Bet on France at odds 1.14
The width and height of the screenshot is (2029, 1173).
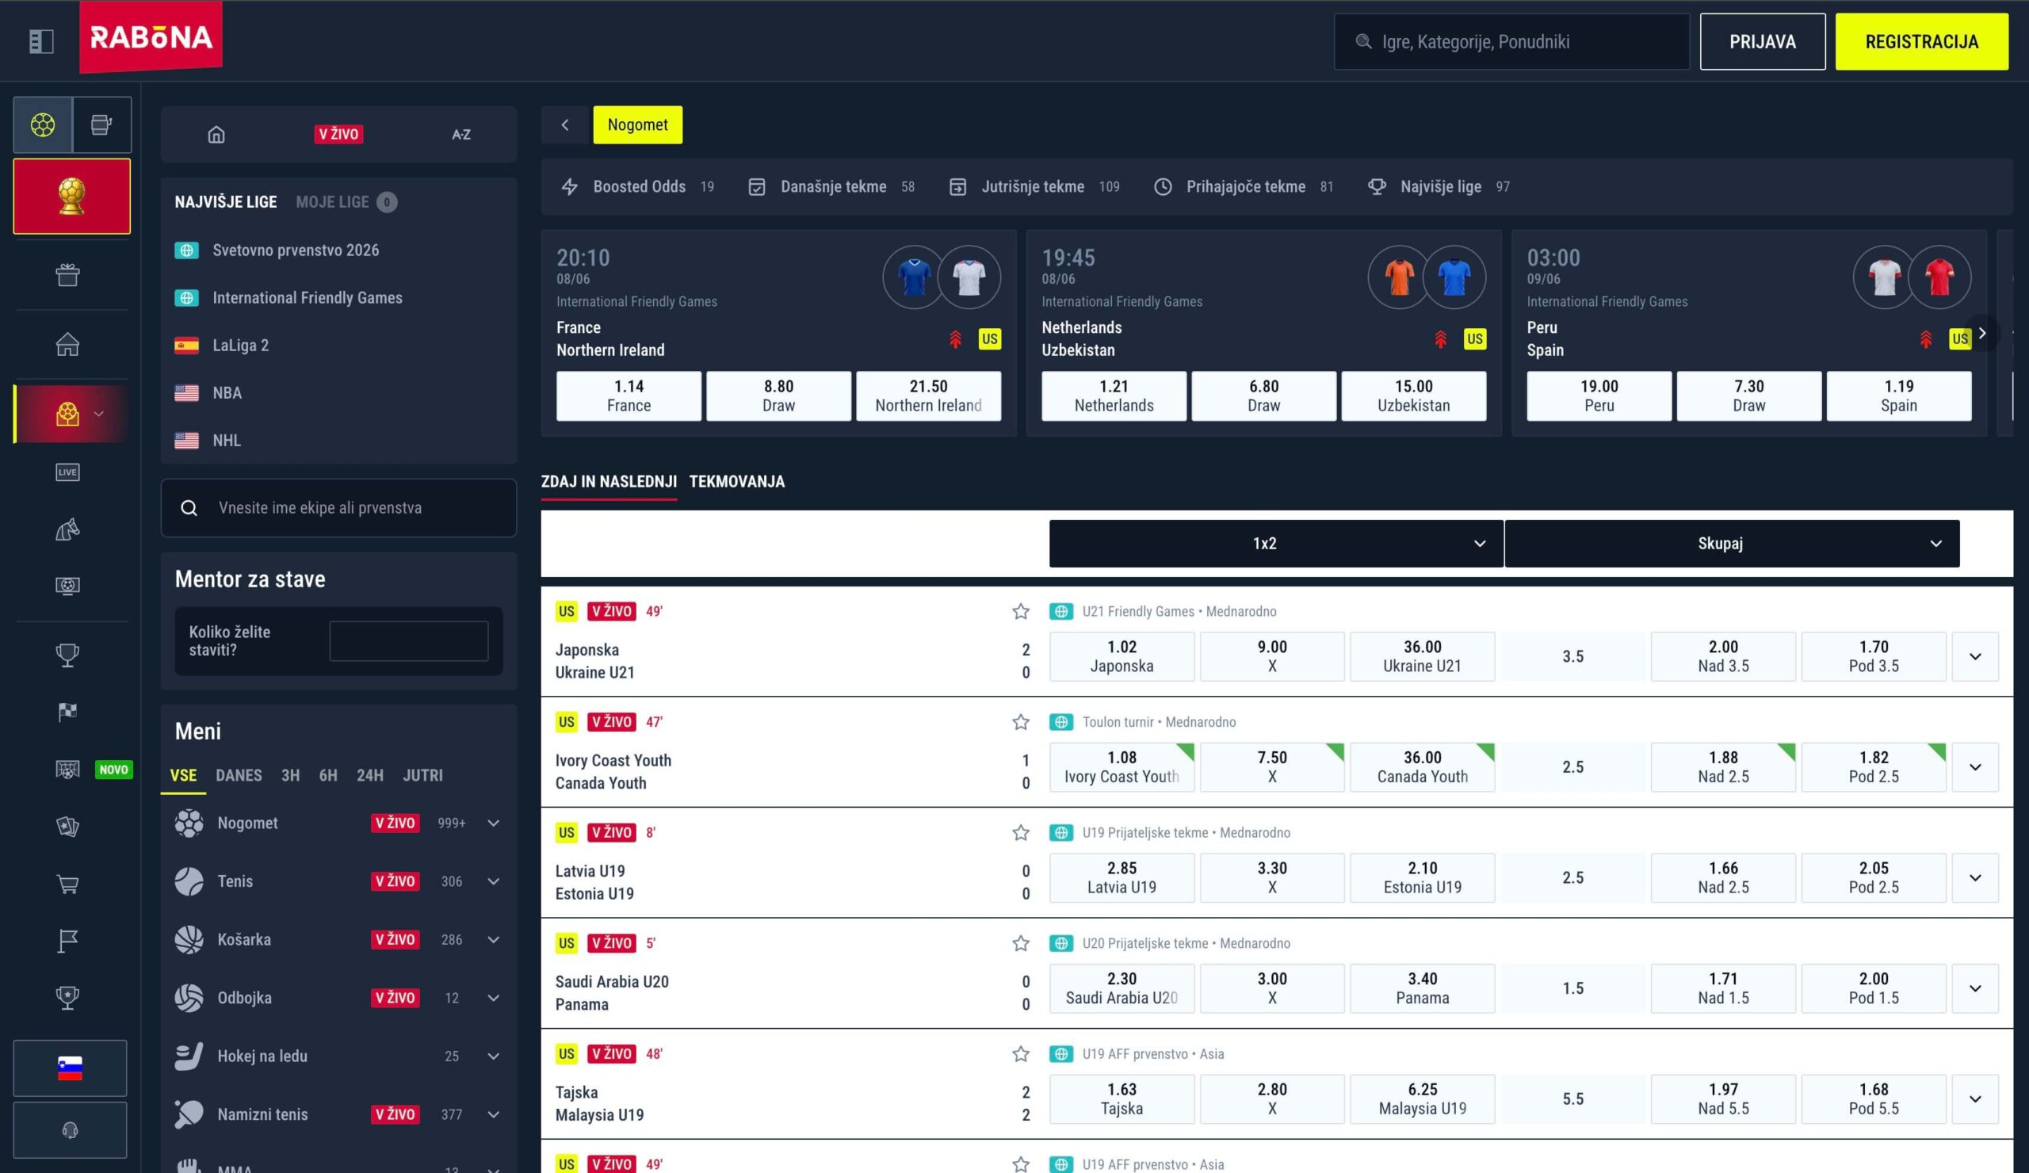click(x=629, y=396)
